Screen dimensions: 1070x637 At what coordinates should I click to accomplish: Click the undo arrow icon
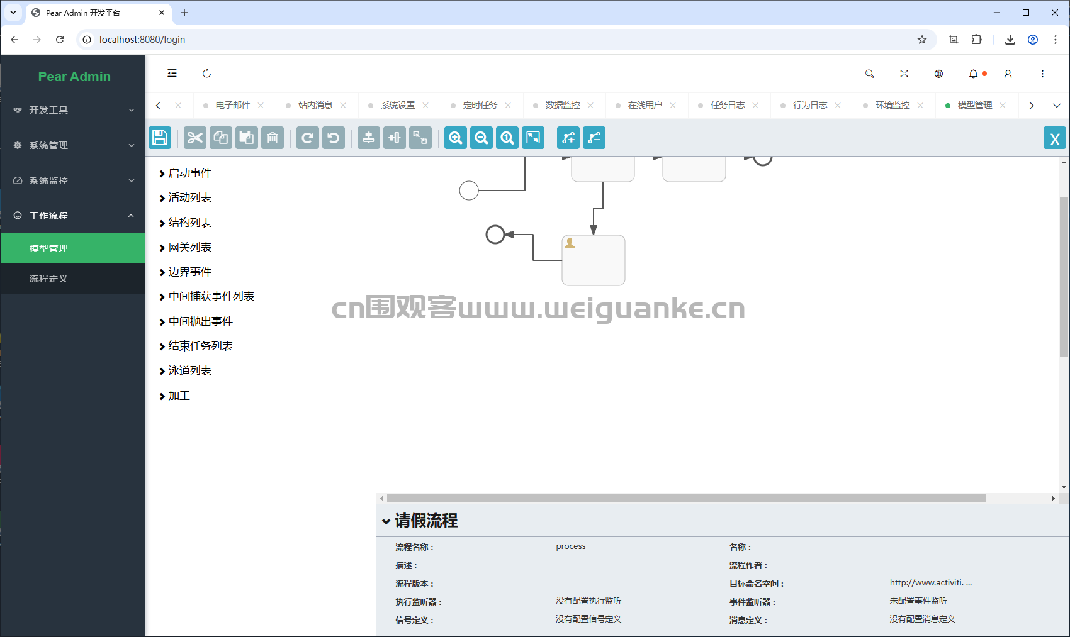(x=334, y=138)
